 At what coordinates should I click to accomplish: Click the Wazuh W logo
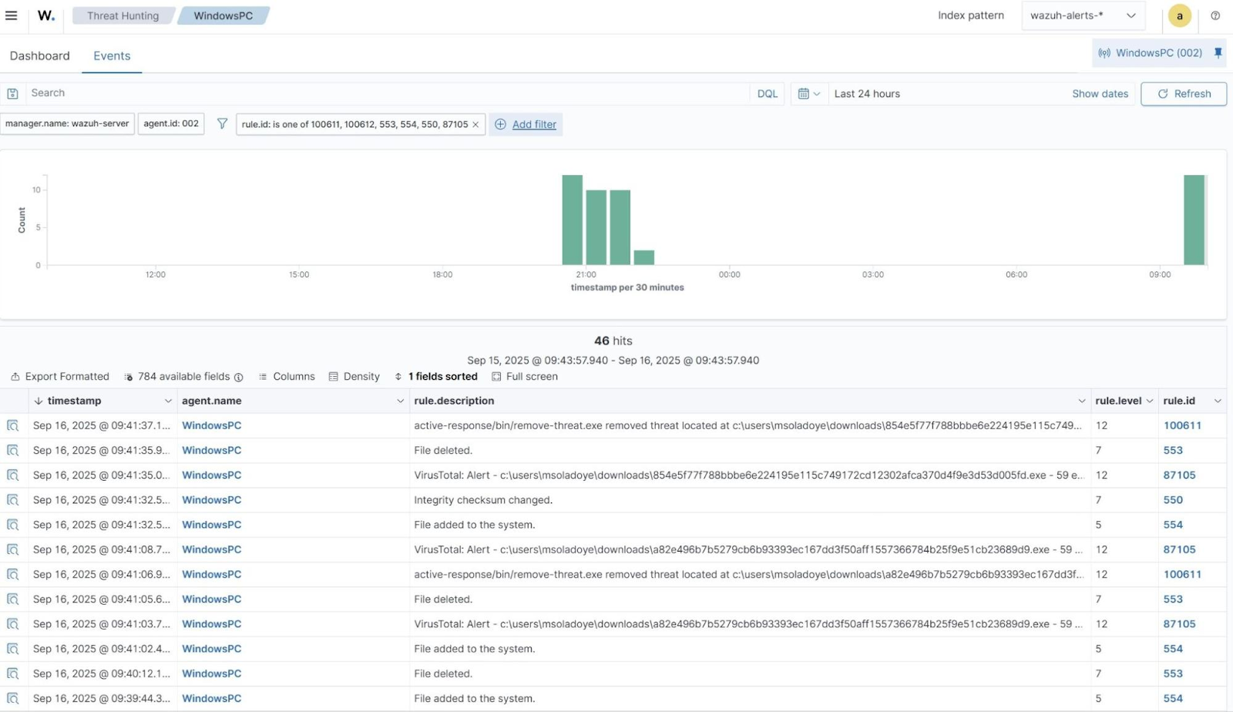[x=46, y=15]
